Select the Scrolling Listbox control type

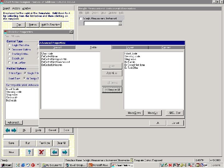[9, 54]
